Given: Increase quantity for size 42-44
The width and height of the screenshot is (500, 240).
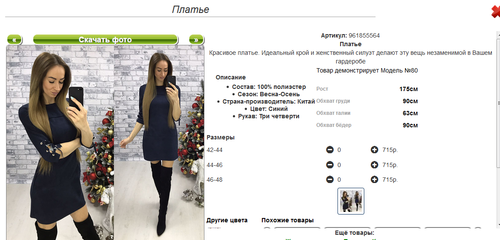Looking at the screenshot, I should click(x=374, y=150).
